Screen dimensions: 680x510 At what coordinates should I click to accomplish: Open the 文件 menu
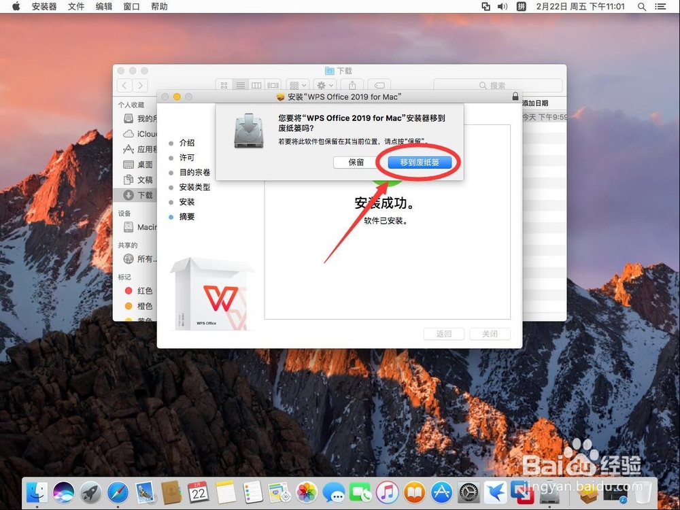click(76, 6)
